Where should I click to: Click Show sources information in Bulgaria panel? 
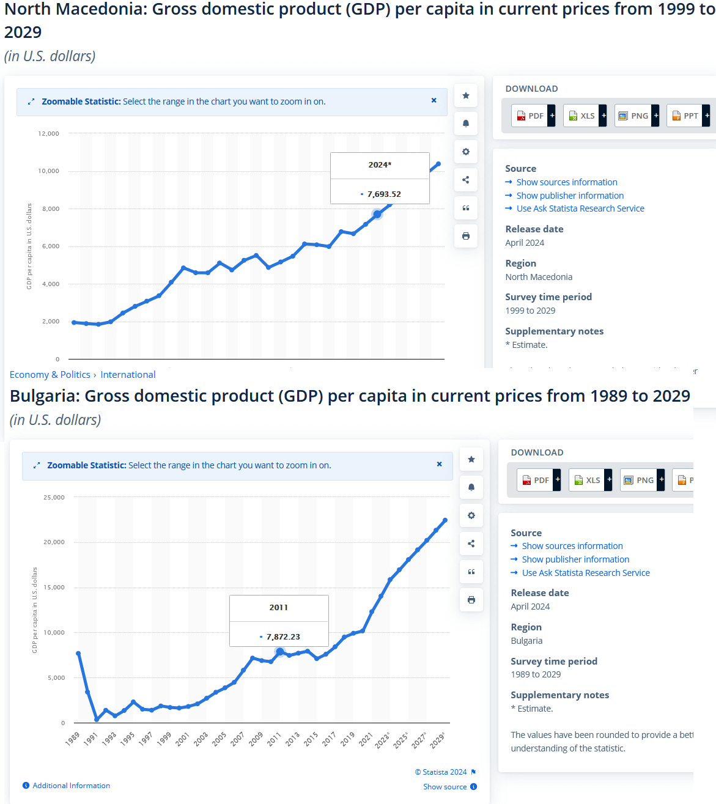click(572, 546)
